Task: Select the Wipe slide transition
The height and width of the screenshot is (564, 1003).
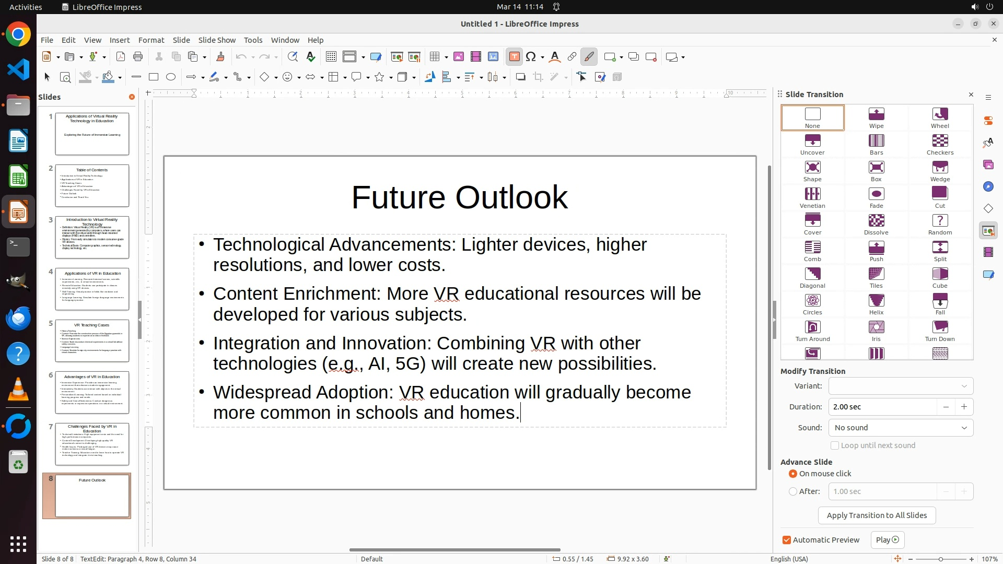Action: pyautogui.click(x=876, y=118)
